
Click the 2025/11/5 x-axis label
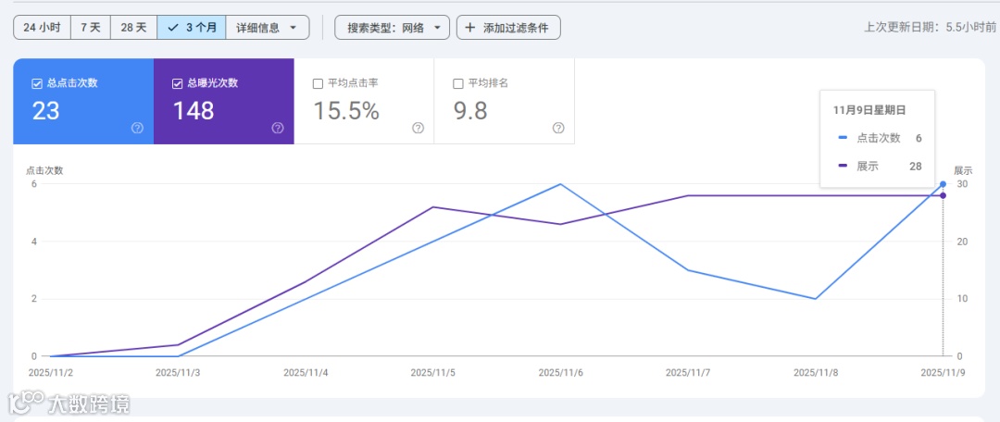point(433,373)
